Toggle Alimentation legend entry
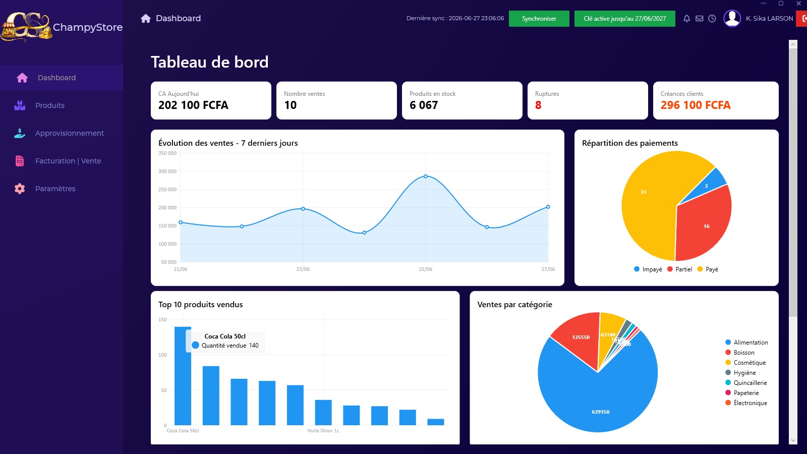 click(746, 343)
